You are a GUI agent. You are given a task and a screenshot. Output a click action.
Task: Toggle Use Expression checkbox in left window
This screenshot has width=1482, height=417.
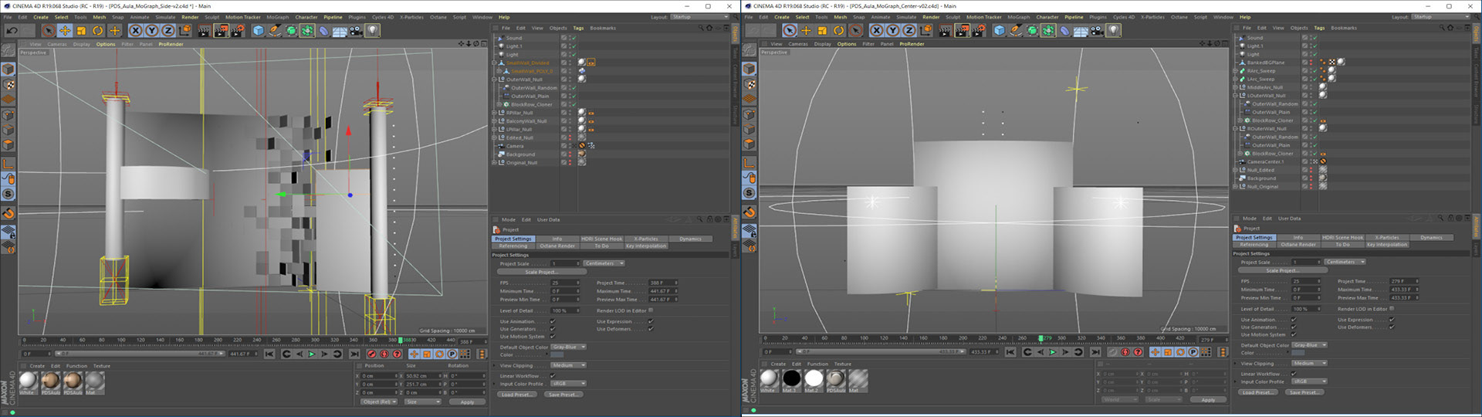650,321
